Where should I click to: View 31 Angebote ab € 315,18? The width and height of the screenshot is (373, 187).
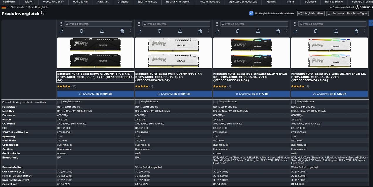252,94
